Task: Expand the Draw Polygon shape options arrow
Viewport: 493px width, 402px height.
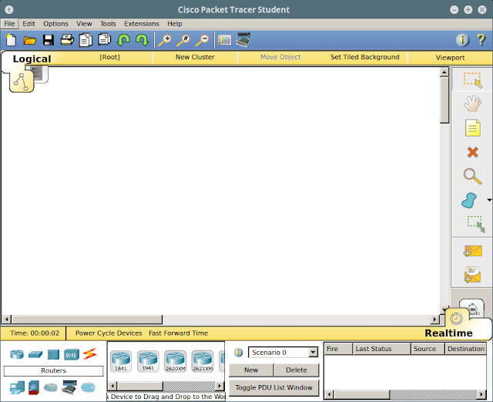Action: tap(489, 200)
